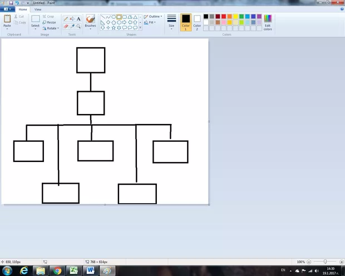Open the Size line thickness dropdown
Viewport: 345px width, 276px height.
171,21
